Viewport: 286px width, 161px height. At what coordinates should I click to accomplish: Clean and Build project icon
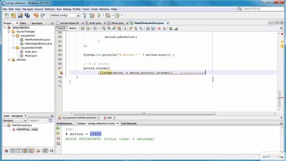pyautogui.click(x=92, y=16)
